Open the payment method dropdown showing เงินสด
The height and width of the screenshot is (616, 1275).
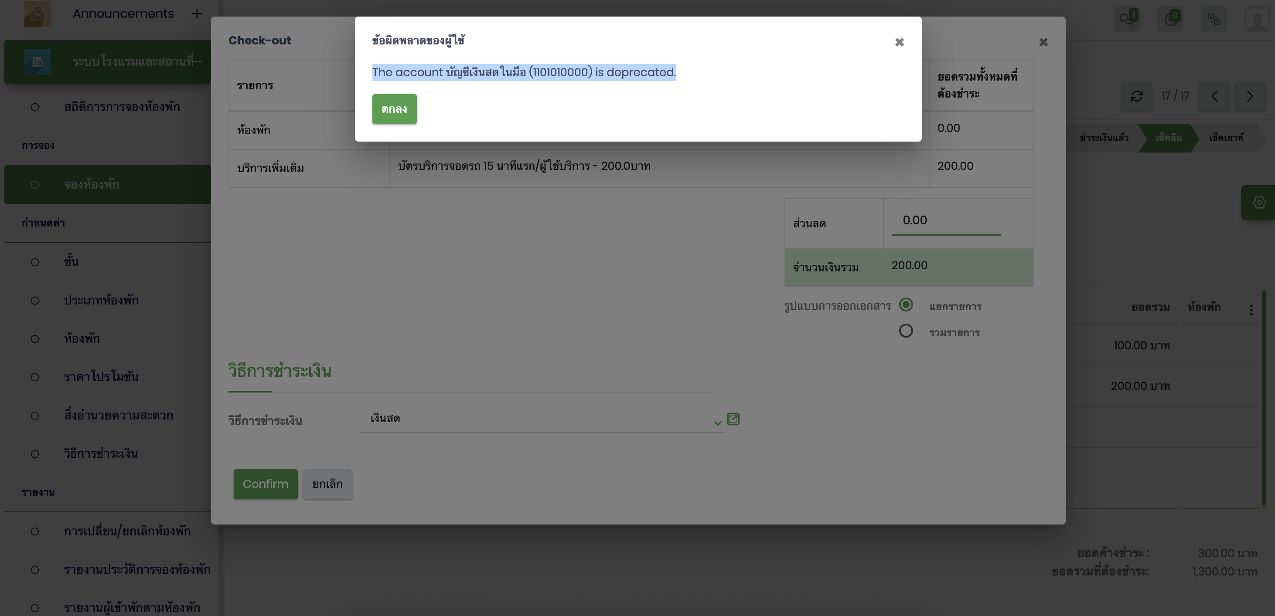pos(542,419)
